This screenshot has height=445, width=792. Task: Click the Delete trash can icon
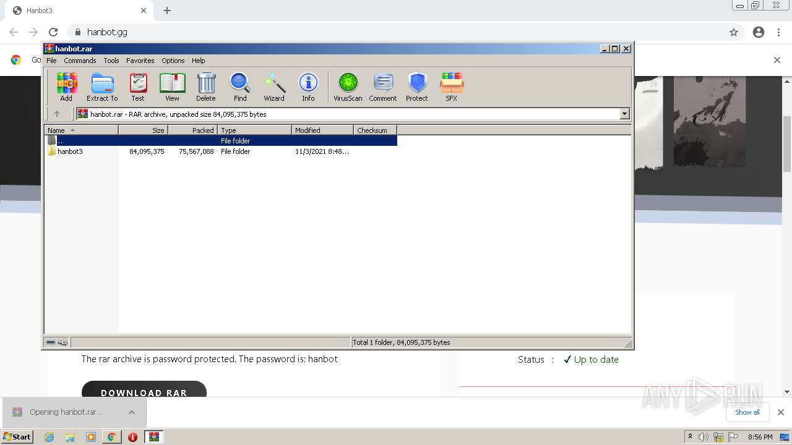tap(206, 87)
